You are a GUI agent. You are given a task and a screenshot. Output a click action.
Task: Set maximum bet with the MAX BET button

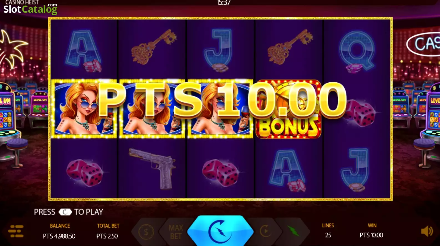[x=176, y=232]
